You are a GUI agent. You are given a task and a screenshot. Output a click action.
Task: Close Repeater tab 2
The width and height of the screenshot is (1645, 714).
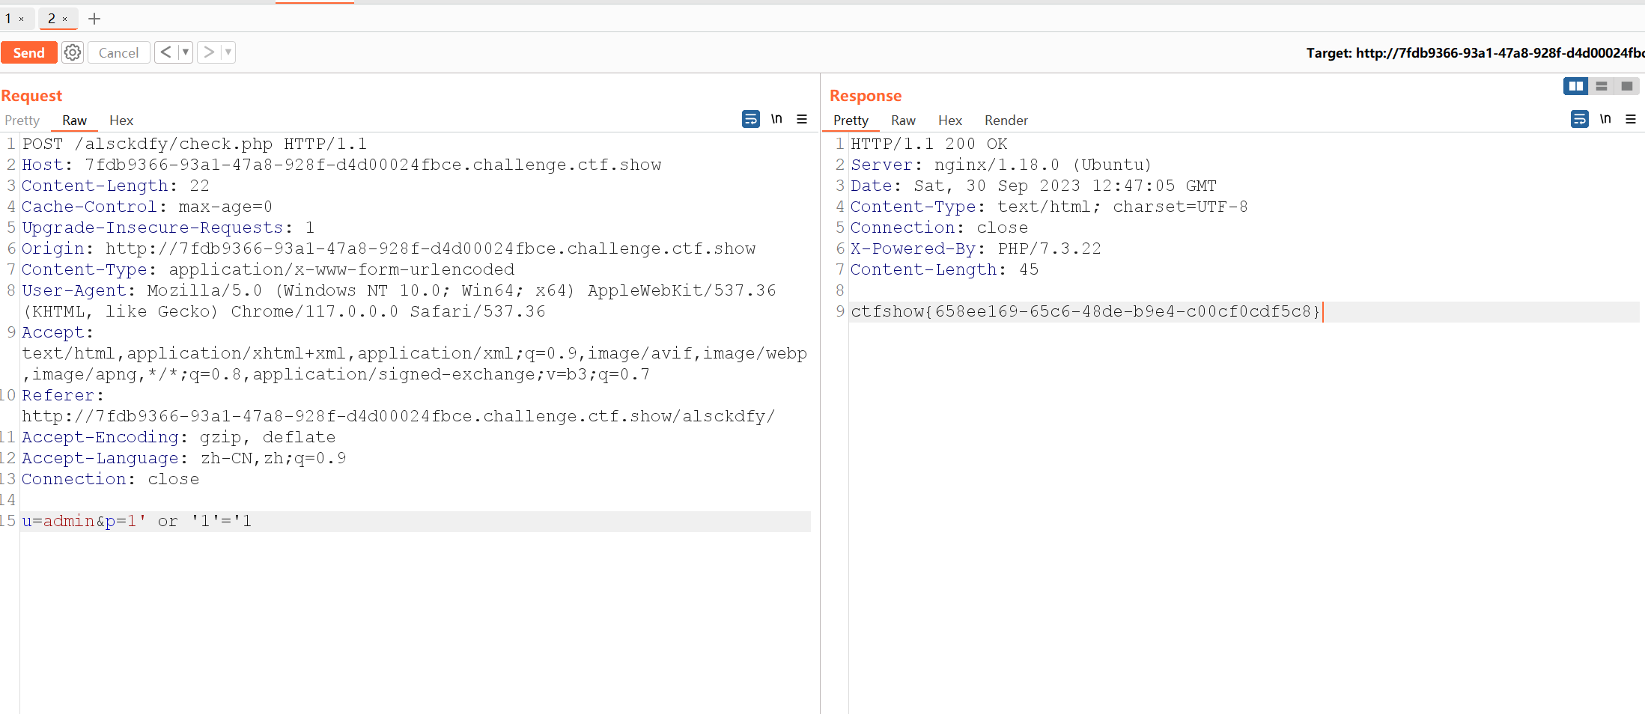(65, 19)
